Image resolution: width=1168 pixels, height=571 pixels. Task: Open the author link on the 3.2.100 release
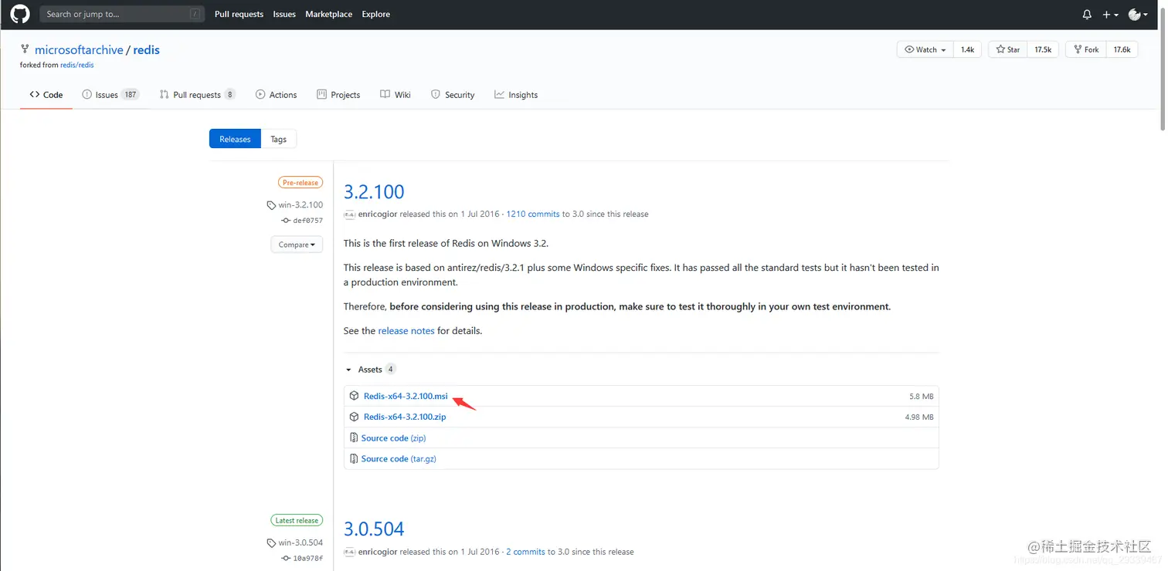click(378, 214)
